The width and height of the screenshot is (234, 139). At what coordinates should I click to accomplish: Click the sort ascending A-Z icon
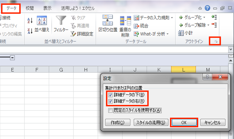(x=30, y=21)
